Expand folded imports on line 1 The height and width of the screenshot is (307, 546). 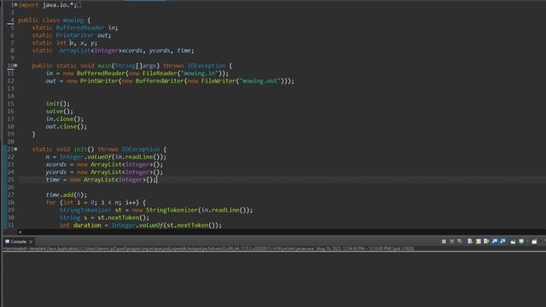pos(15,5)
